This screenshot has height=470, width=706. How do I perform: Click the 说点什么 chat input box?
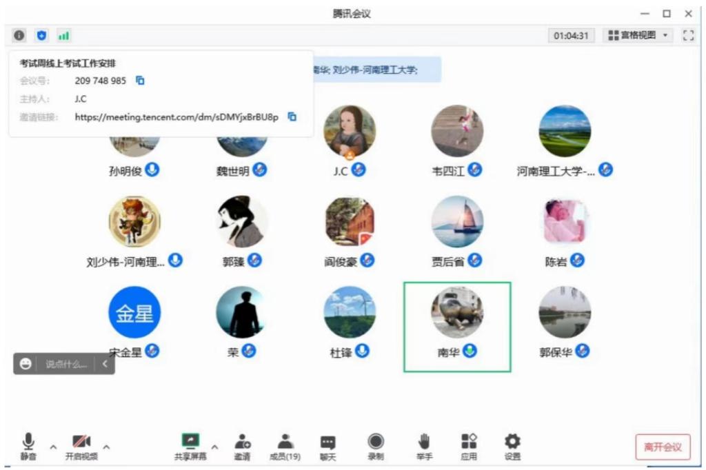tap(66, 365)
